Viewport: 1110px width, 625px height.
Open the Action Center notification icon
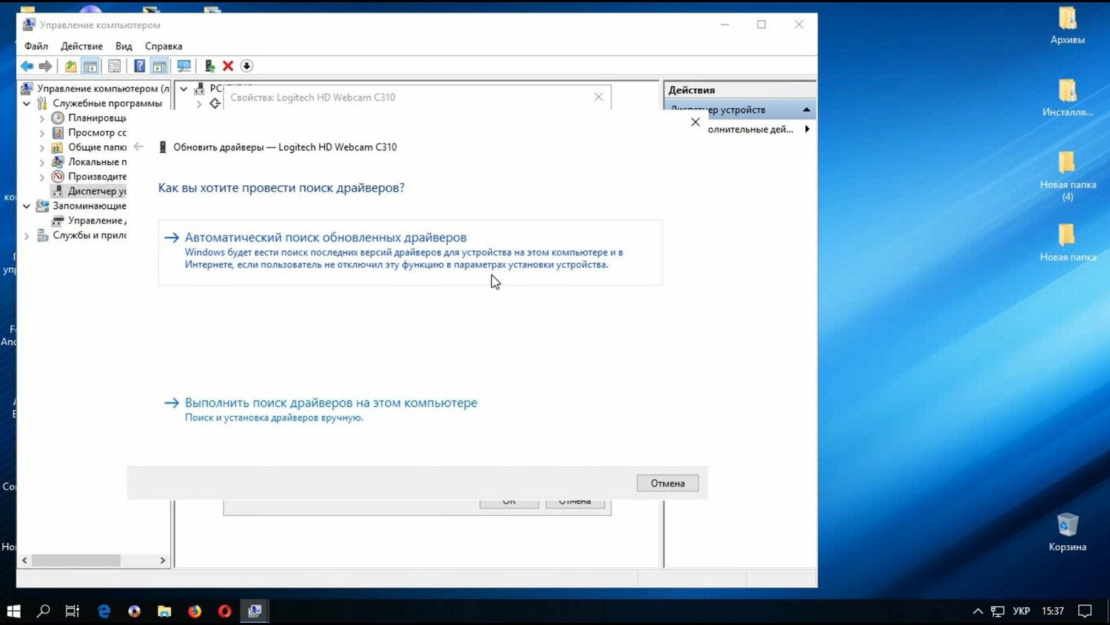[1085, 611]
